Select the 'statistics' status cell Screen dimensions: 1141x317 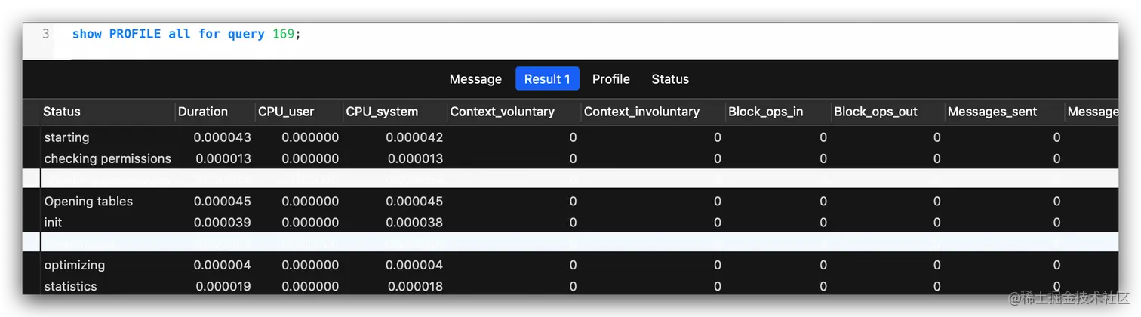tap(70, 286)
